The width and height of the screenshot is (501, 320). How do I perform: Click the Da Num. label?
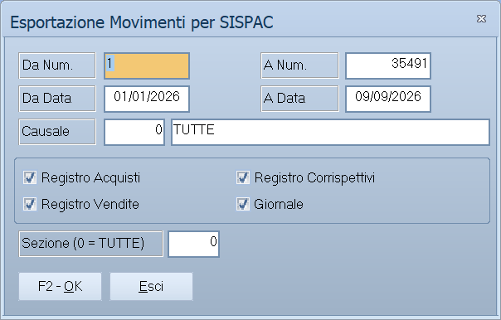tap(57, 65)
